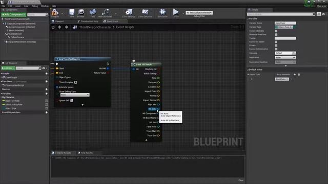Go back with the graph navigation arrow
The height and width of the screenshot is (184, 328).
pyautogui.click(x=59, y=27)
